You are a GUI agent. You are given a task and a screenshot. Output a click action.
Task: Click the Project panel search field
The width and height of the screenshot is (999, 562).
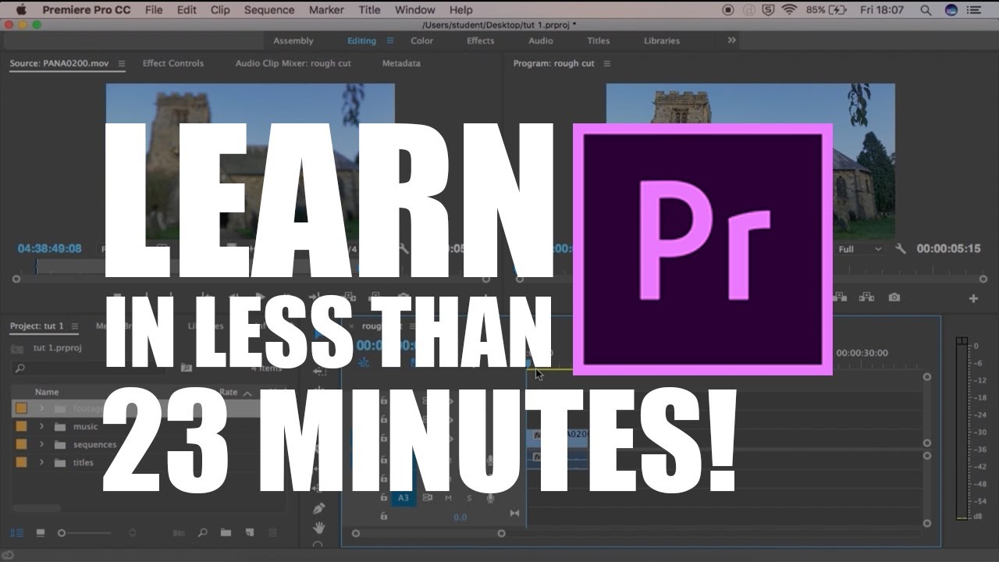[90, 368]
